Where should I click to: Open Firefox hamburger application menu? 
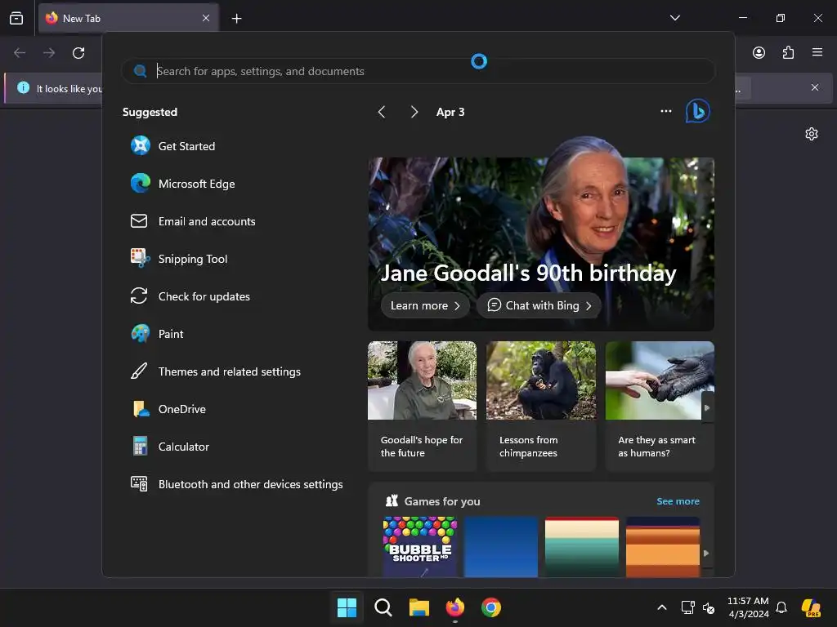click(817, 52)
